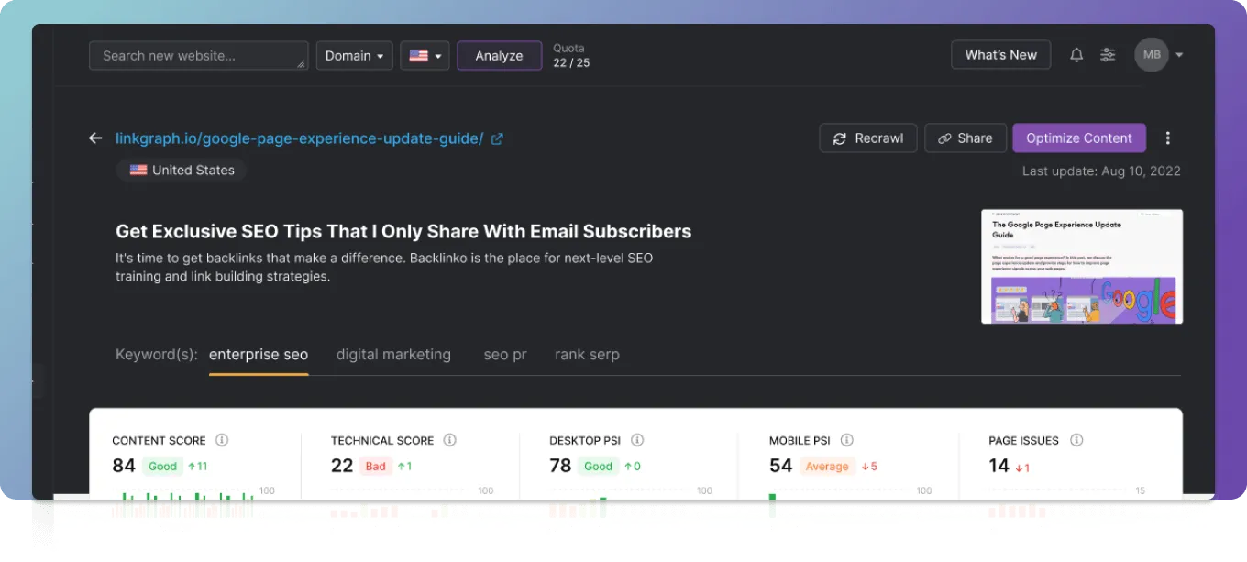This screenshot has height=562, width=1247.
Task: Switch to the digital marketing keyword tab
Action: pyautogui.click(x=393, y=355)
